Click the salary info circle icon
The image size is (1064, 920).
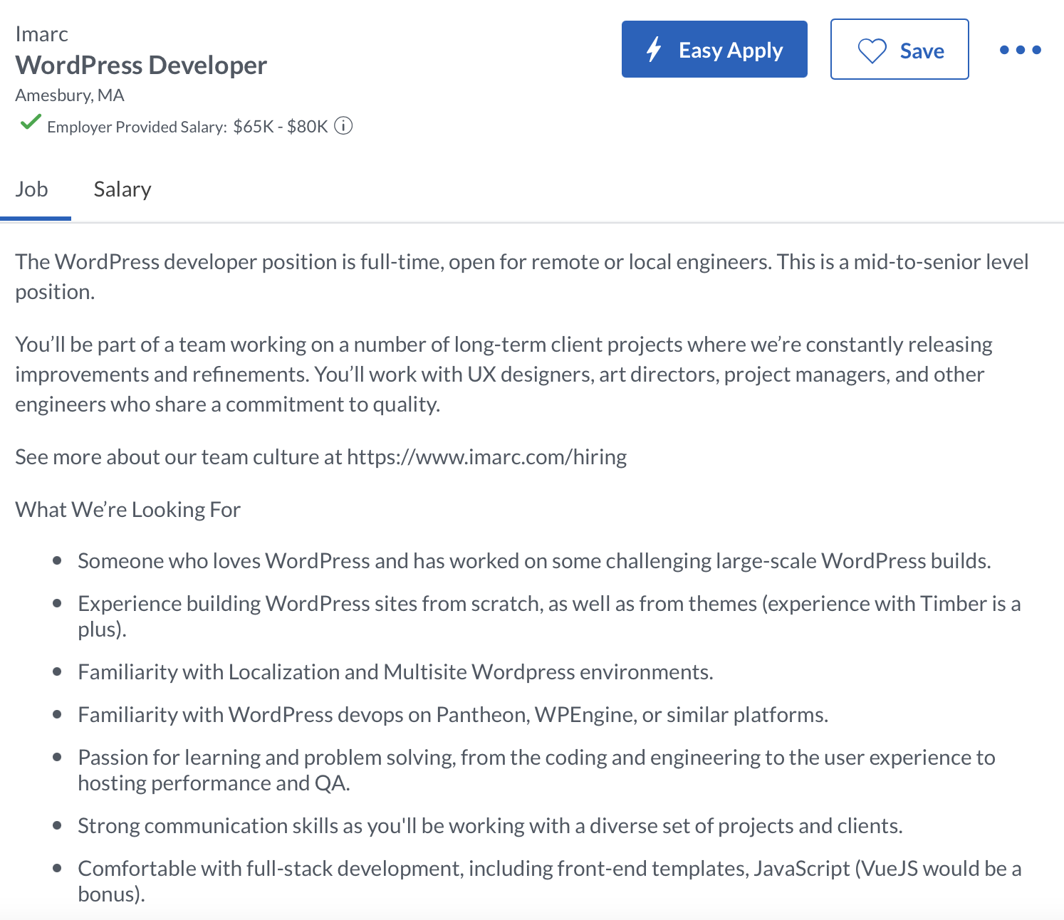click(x=343, y=126)
